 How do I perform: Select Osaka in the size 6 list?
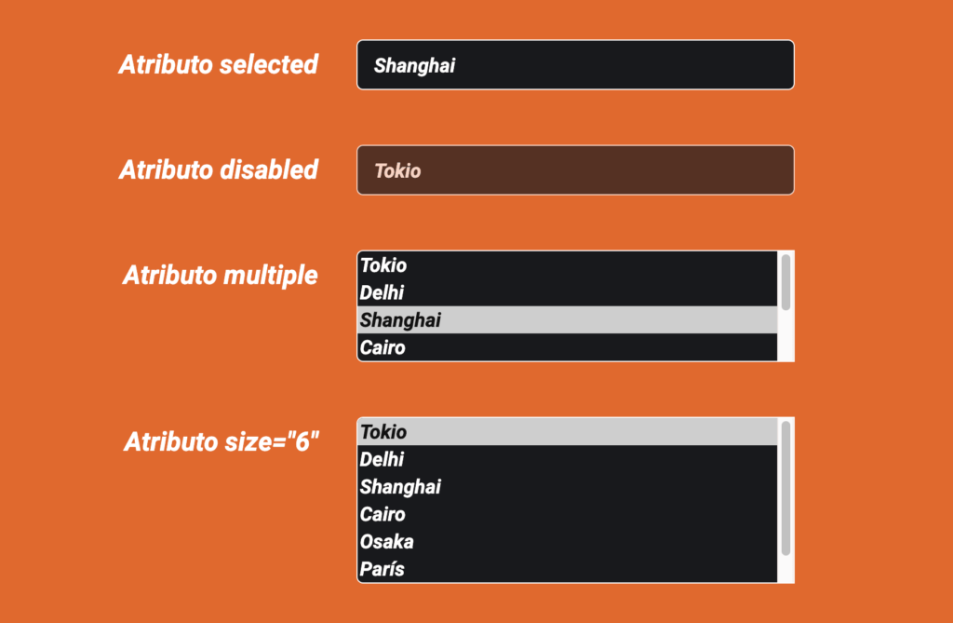567,541
